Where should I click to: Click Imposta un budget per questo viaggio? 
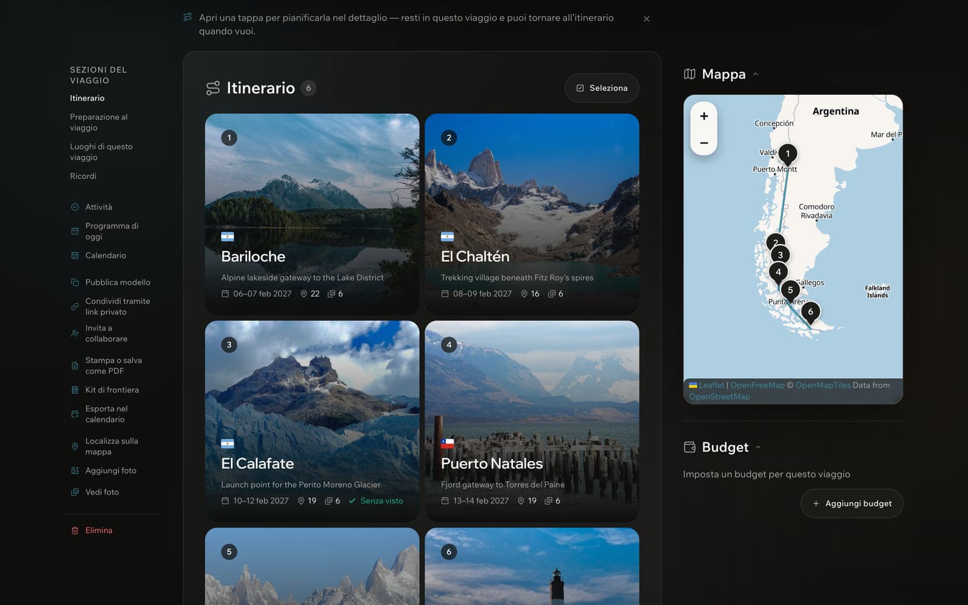(767, 474)
